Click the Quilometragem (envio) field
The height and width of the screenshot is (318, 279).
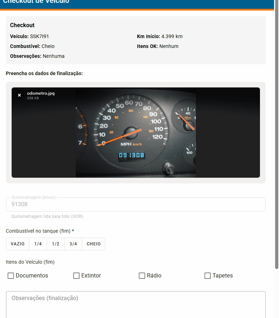click(136, 204)
